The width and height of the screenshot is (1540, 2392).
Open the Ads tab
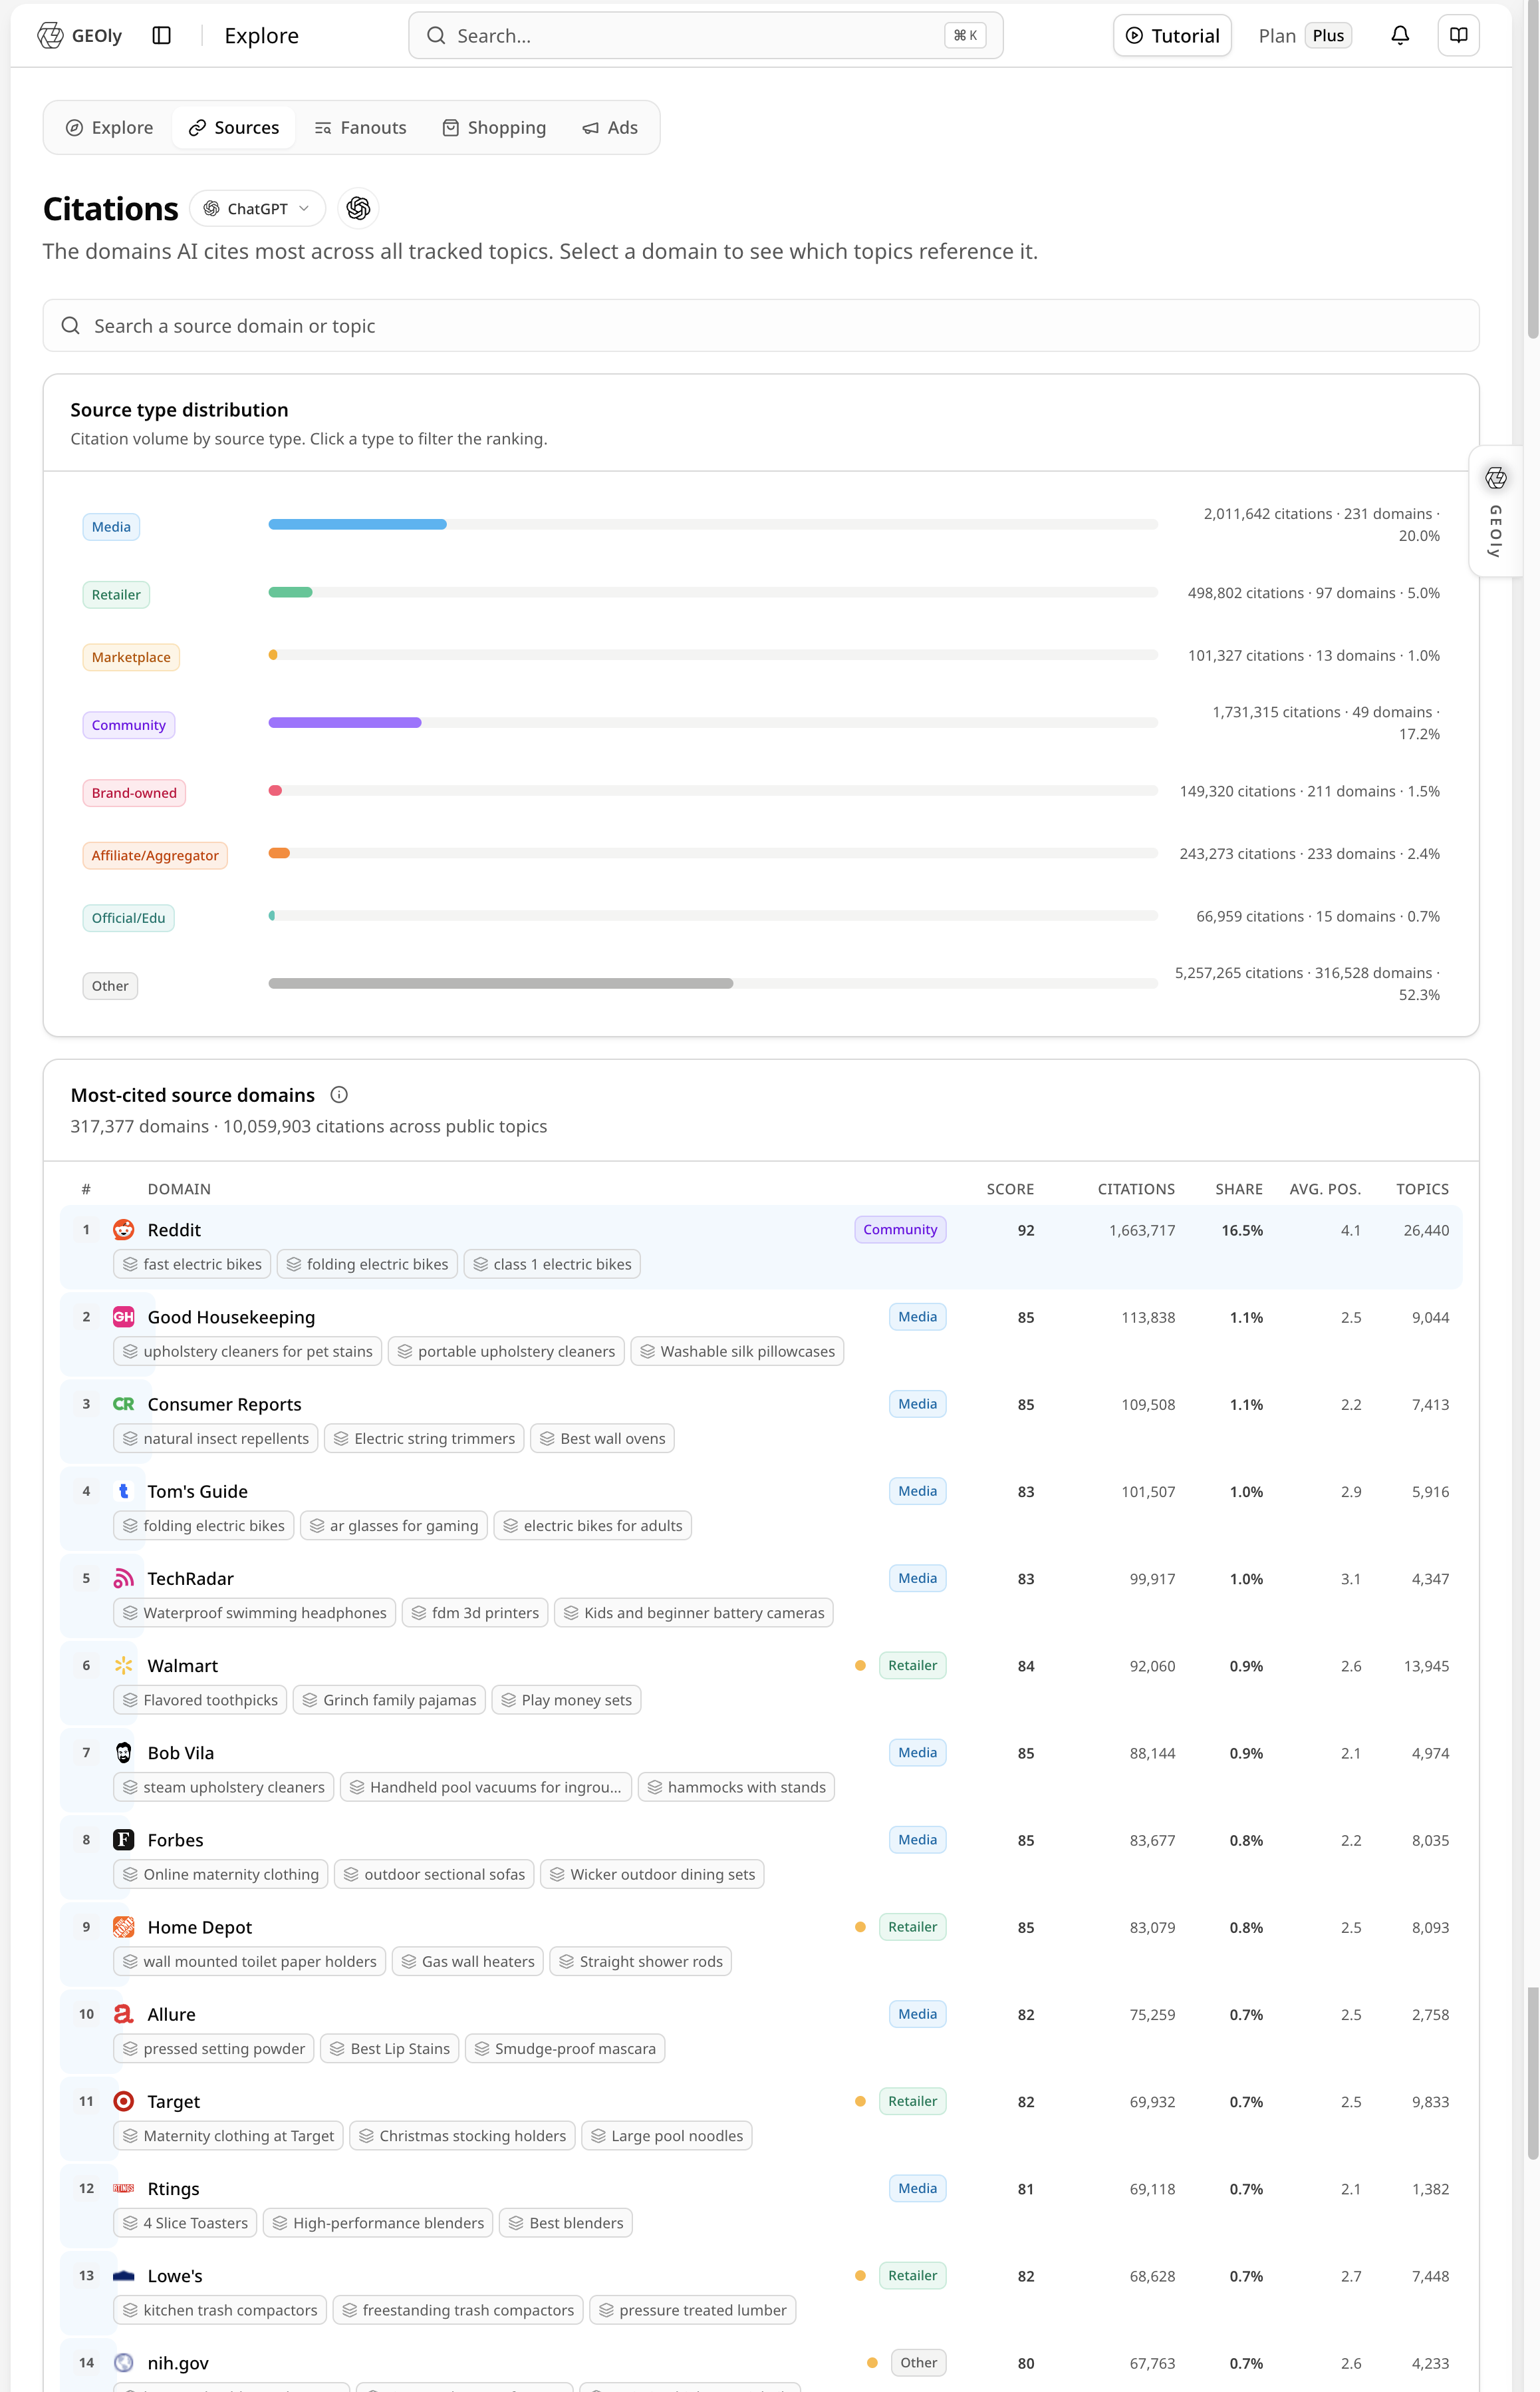pyautogui.click(x=610, y=127)
